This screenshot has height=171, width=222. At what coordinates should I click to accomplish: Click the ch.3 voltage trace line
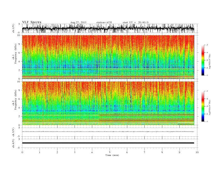point(108,132)
